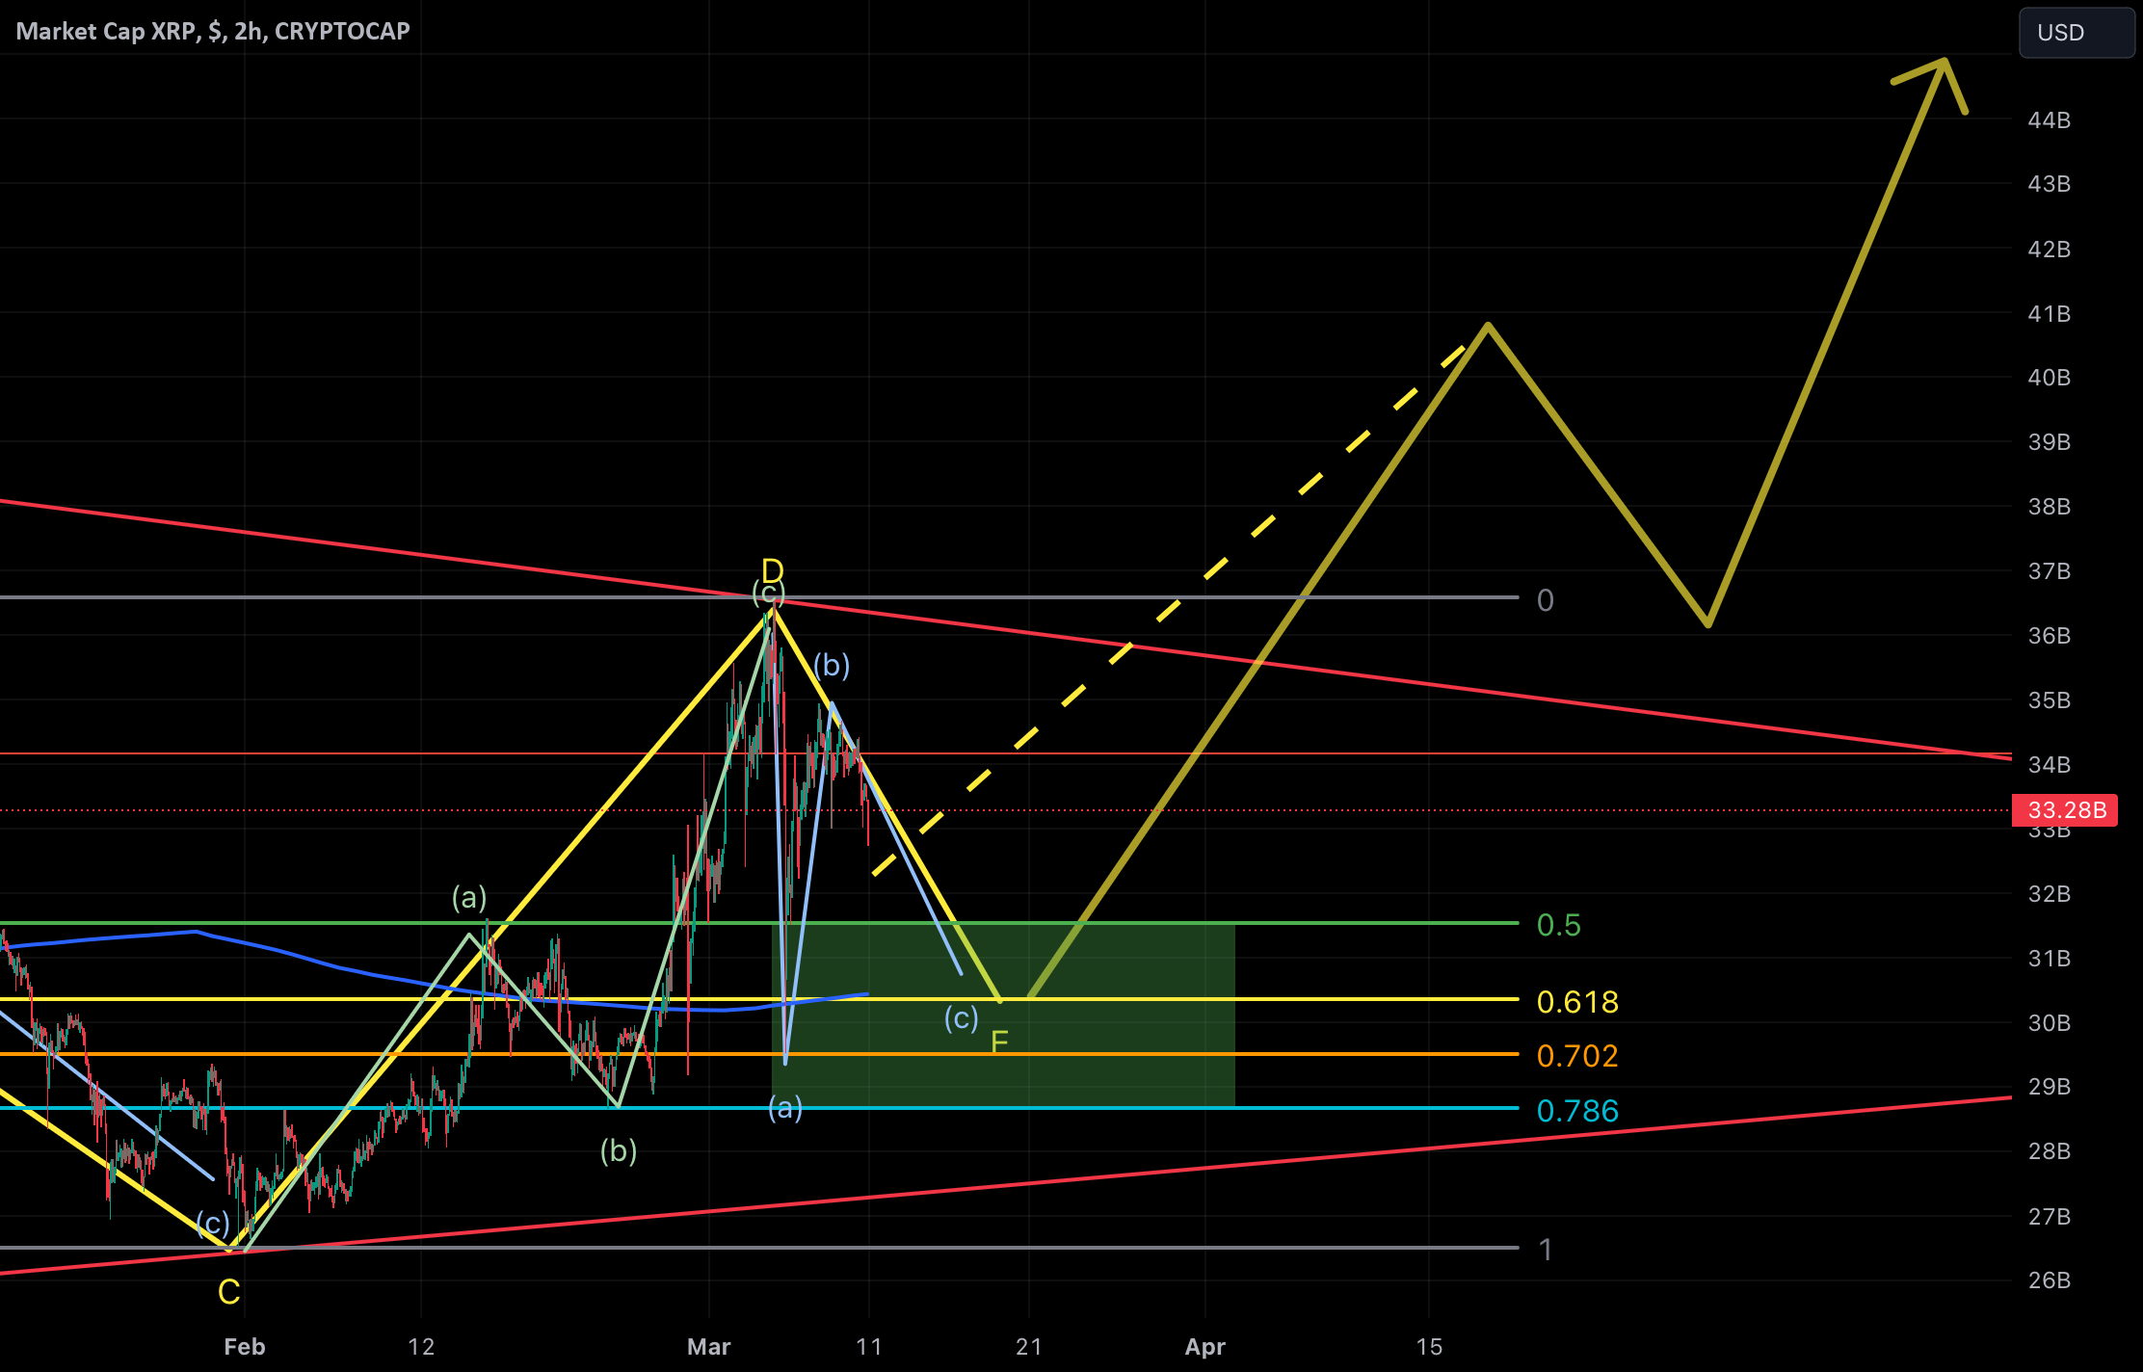
Task: Select the C wave label at bottom
Action: 228,1291
